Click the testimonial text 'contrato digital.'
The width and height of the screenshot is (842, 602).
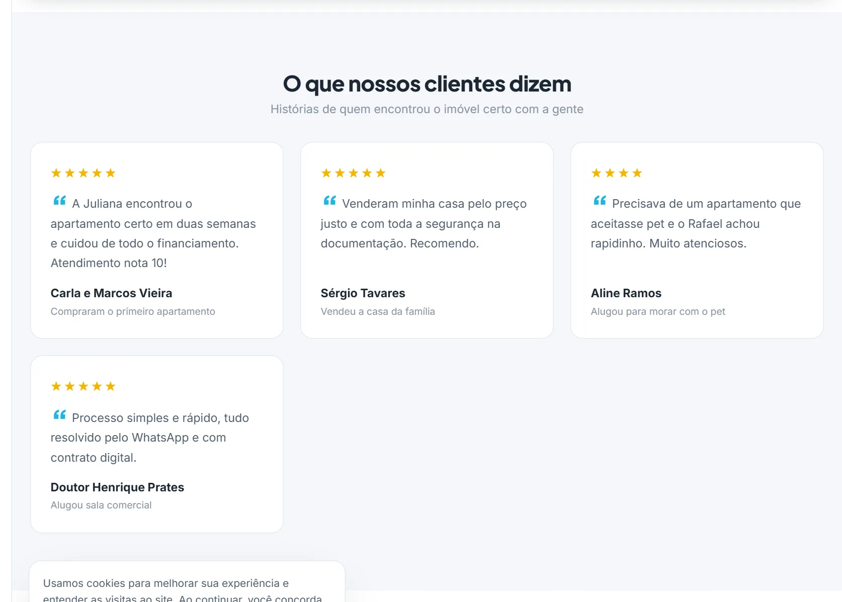(94, 458)
